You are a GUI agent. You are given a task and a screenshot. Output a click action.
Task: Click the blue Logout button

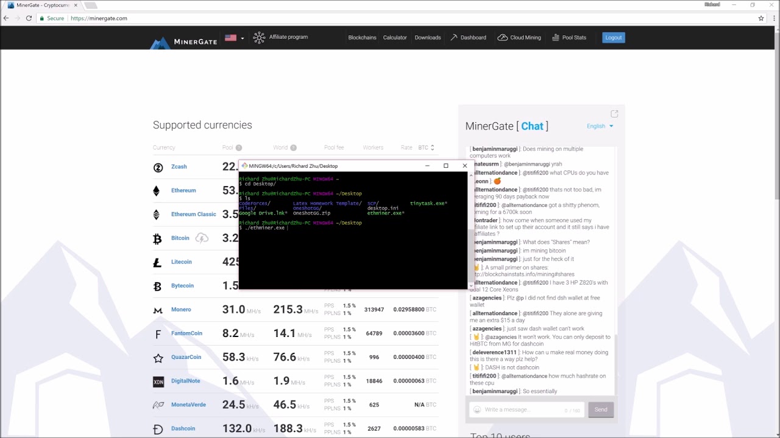pos(614,38)
